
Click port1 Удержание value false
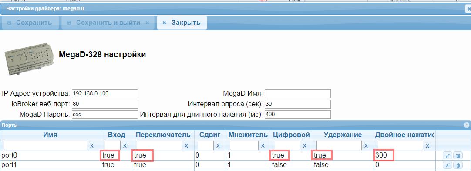(x=321, y=165)
